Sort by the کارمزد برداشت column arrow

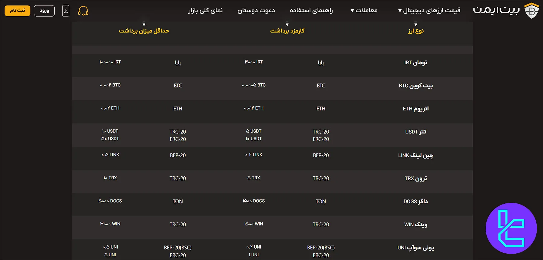point(287,24)
